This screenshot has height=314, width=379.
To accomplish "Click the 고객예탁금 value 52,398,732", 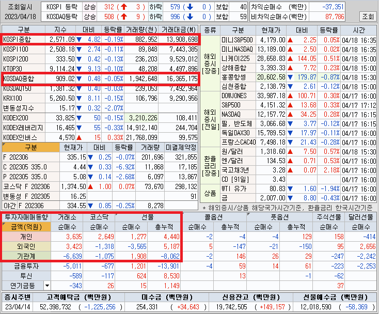I will click(55, 307).
